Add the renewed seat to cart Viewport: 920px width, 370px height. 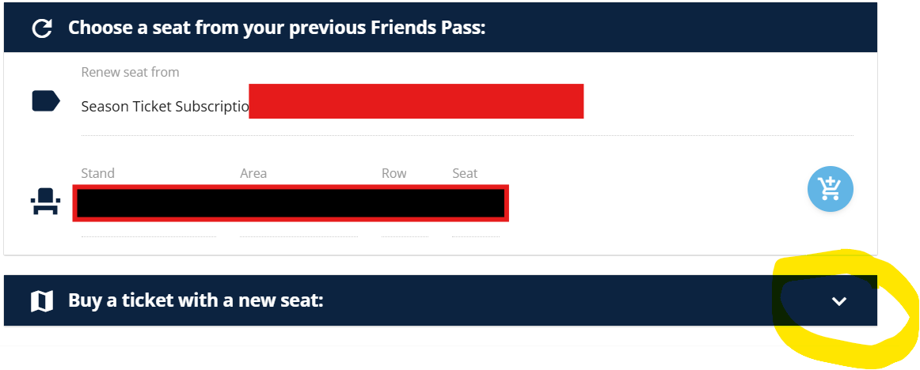[x=830, y=190]
